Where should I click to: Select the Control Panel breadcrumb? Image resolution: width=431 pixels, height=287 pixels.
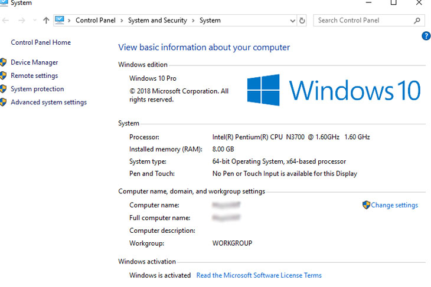(95, 21)
